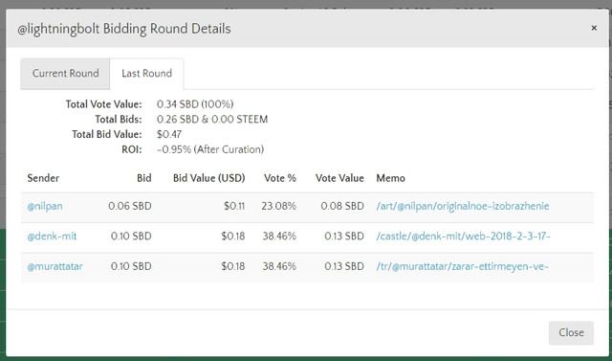Open the @denk-mit sender profile link
612x361 pixels.
(52, 236)
